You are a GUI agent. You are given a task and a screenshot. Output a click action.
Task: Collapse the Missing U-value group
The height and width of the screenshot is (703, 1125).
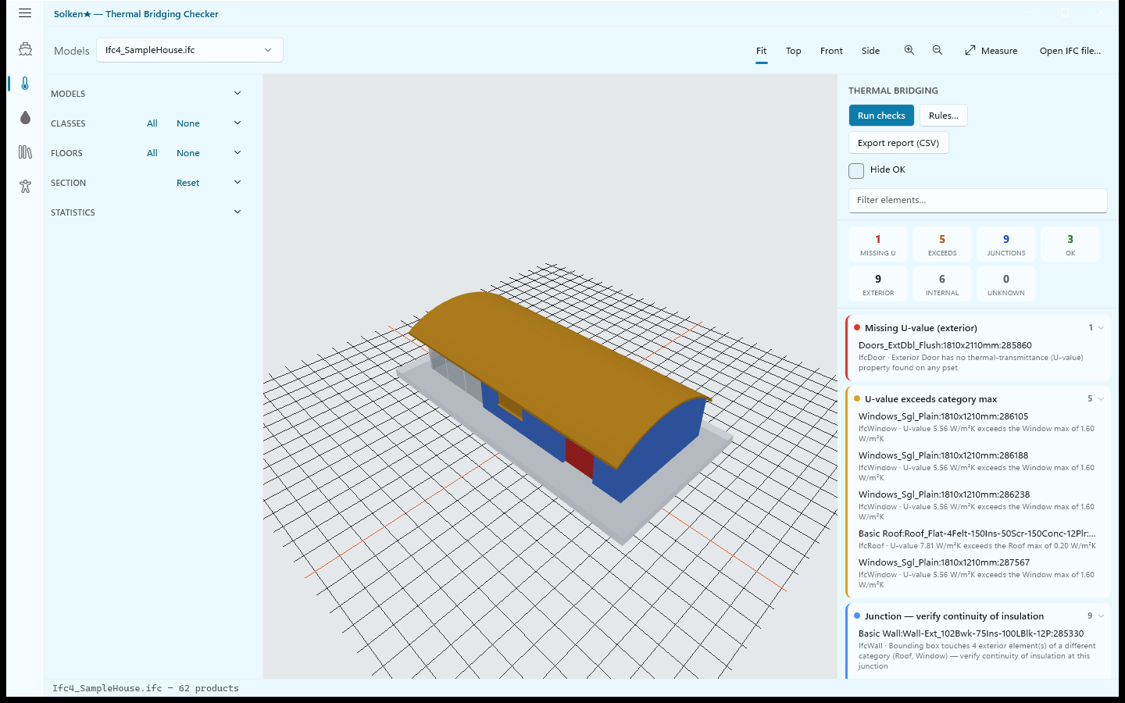[1101, 328]
